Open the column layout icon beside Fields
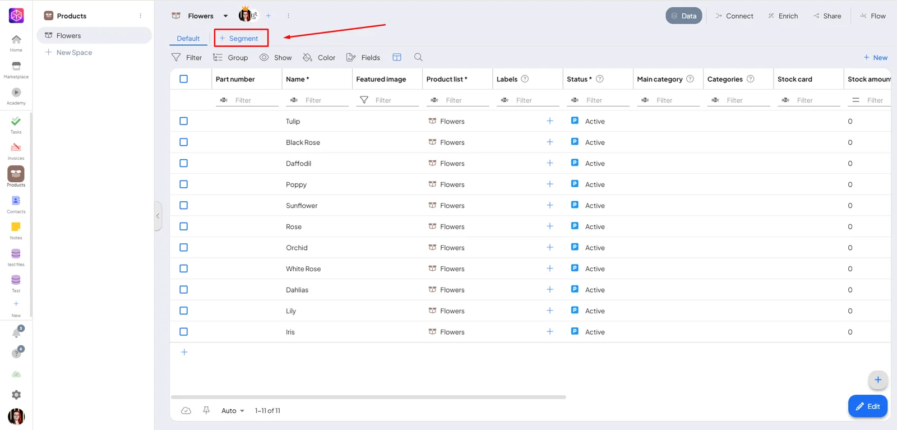This screenshot has width=897, height=430. pyautogui.click(x=397, y=57)
